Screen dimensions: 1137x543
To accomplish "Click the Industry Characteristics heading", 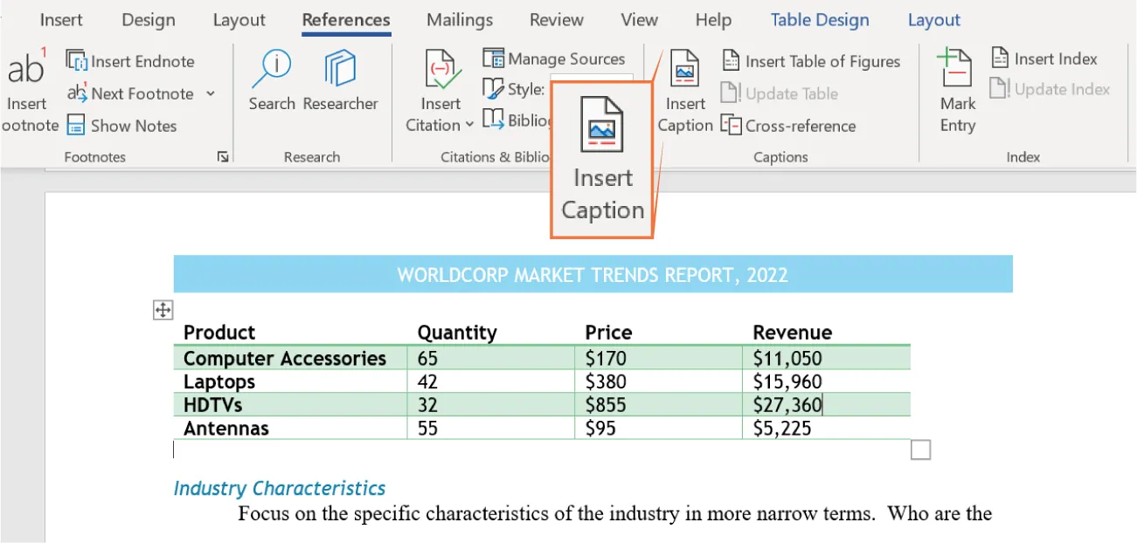I will tap(280, 488).
